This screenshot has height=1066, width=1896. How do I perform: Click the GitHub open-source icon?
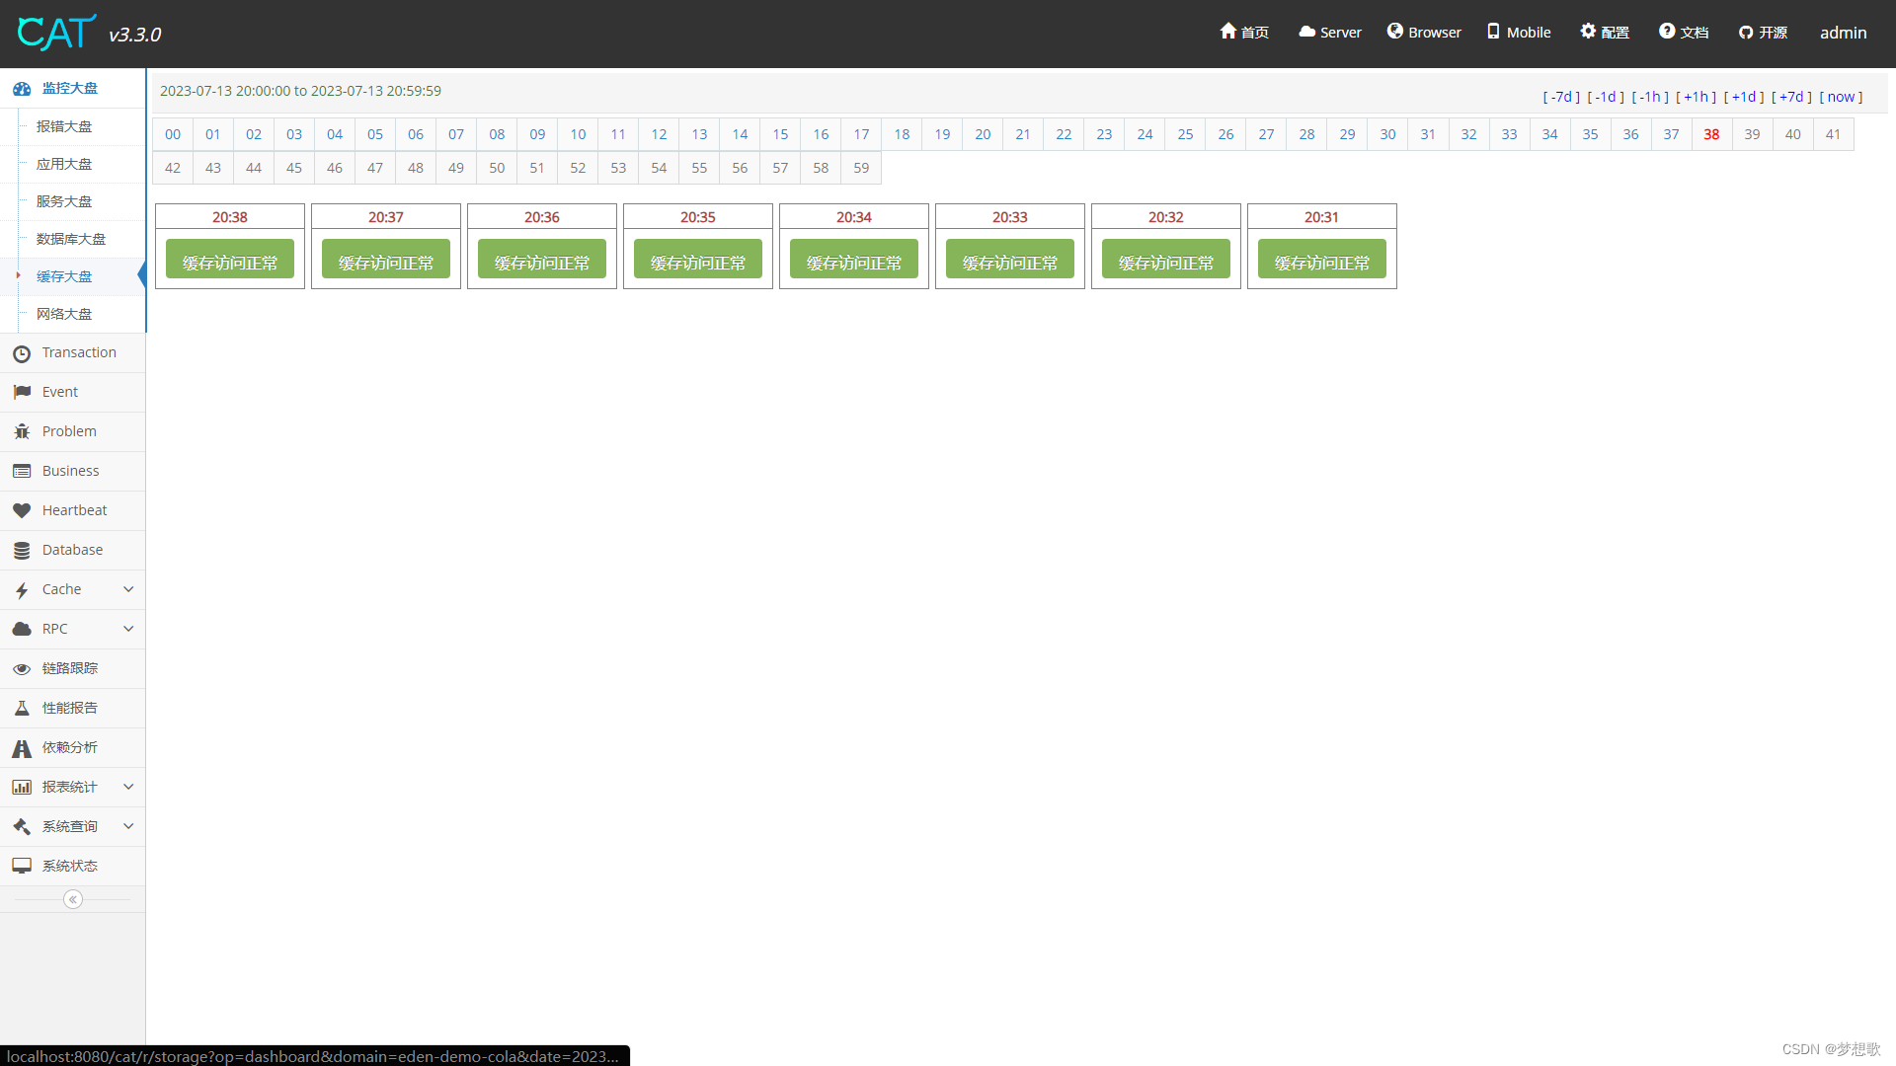(1746, 33)
